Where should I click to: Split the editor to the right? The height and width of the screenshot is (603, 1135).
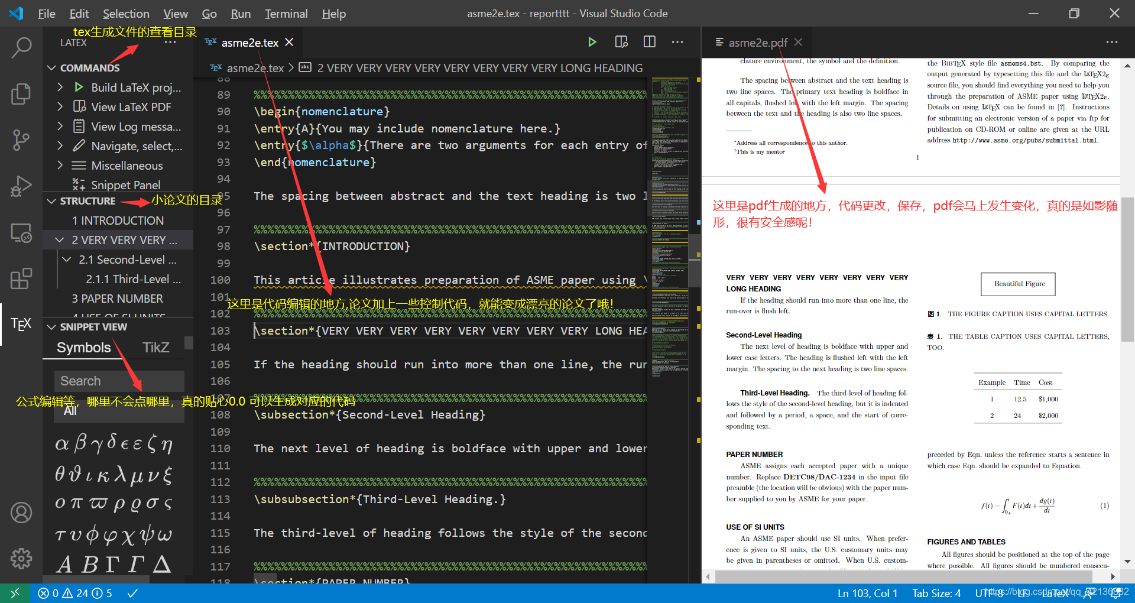(x=649, y=42)
